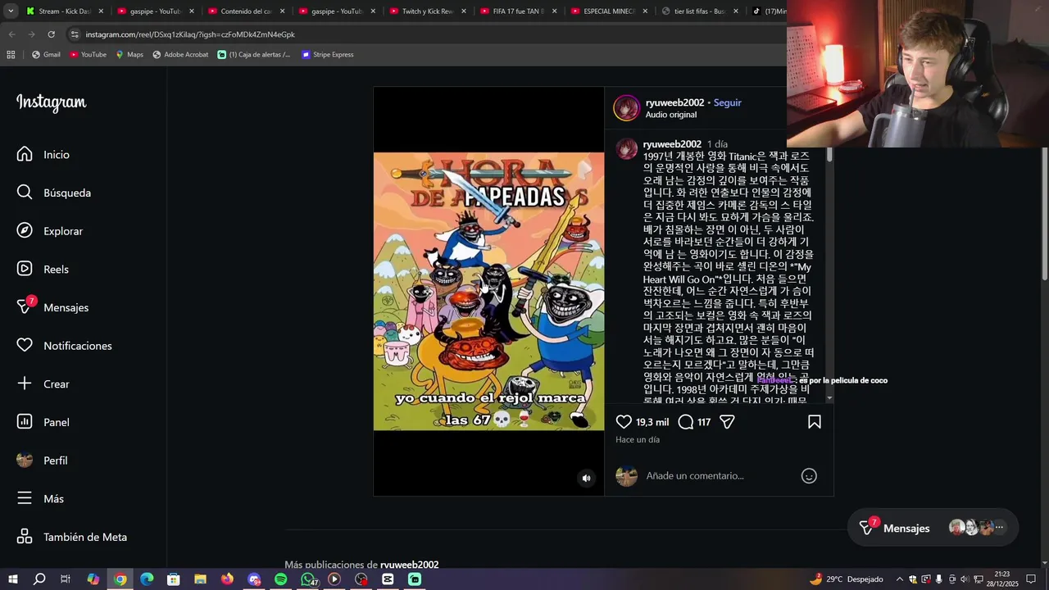Switch to Contenido del canal tab

pyautogui.click(x=244, y=11)
